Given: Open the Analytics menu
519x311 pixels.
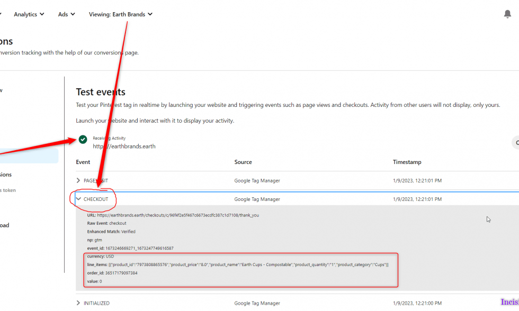Looking at the screenshot, I should (x=29, y=14).
